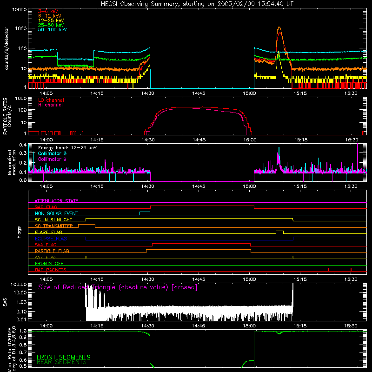Click the REAR SEGMENTS legend label
Viewport: 372px width, 372px height.
pyautogui.click(x=62, y=362)
